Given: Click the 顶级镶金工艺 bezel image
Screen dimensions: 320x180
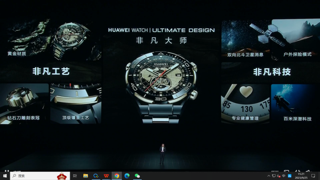Looking at the screenshot, I should (76, 103).
